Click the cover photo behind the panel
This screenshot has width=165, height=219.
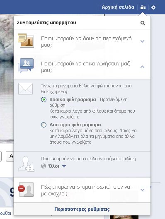(x=7, y=78)
